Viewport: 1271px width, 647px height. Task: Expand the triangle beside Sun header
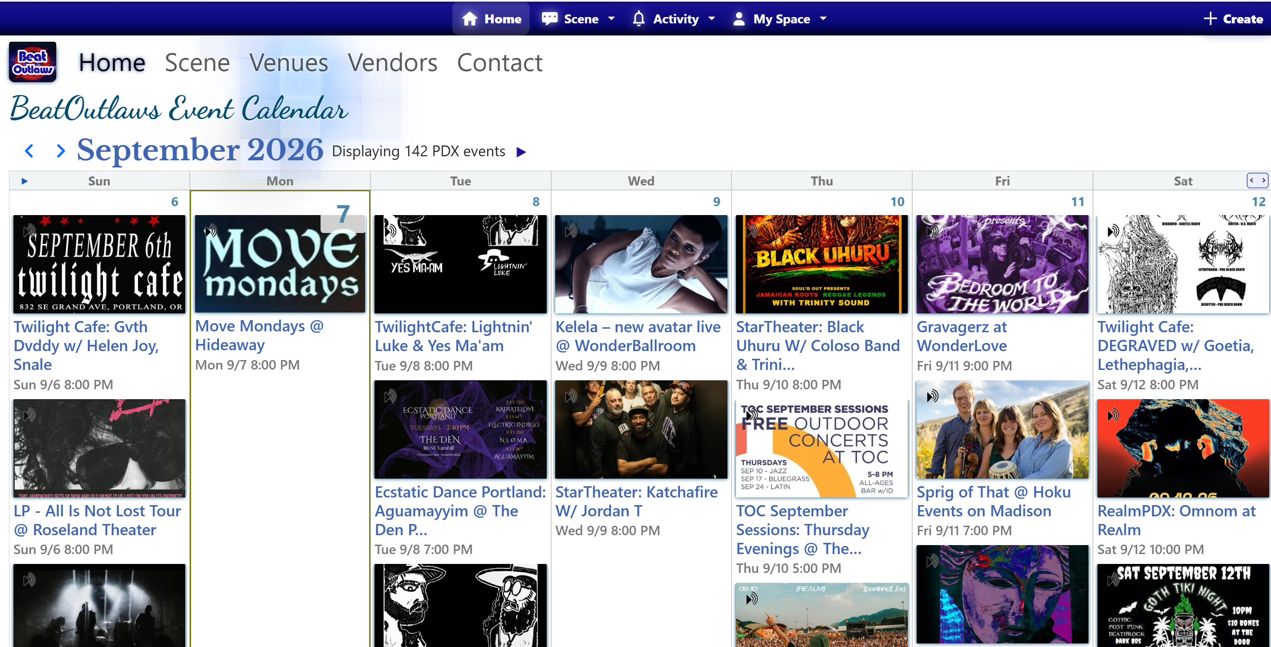point(24,181)
